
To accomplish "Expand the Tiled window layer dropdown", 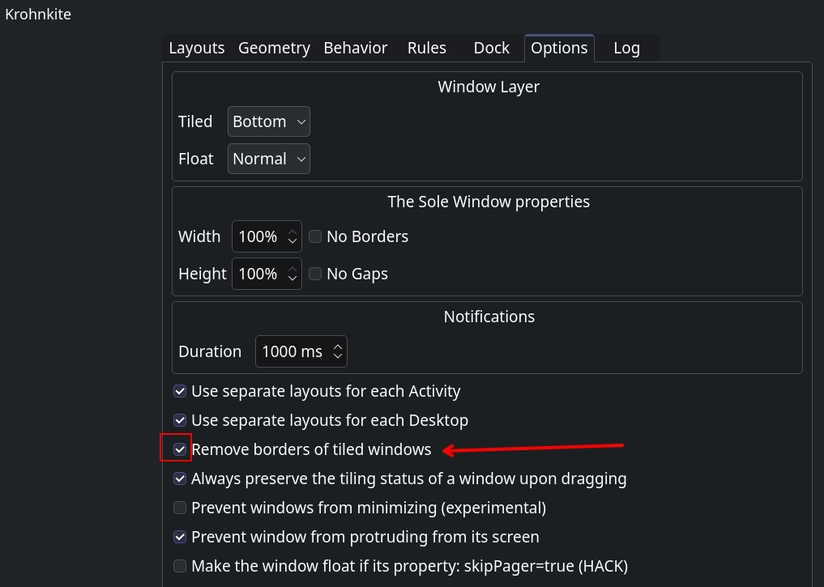I will tap(268, 121).
